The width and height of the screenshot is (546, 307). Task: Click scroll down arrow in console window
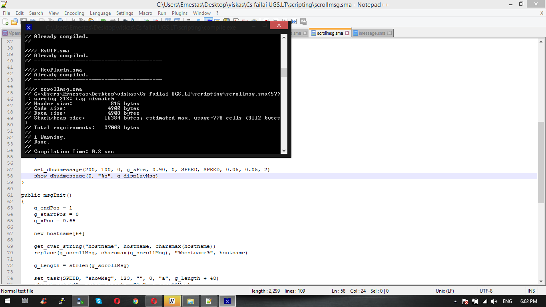coord(284,151)
